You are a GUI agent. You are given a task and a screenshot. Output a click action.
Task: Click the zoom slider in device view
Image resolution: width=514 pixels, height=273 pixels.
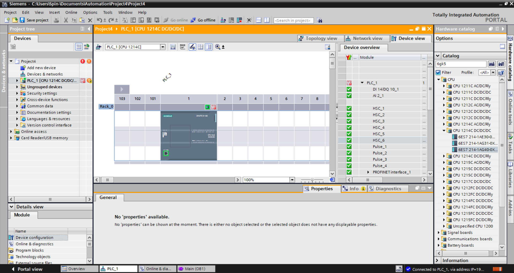coord(312,180)
